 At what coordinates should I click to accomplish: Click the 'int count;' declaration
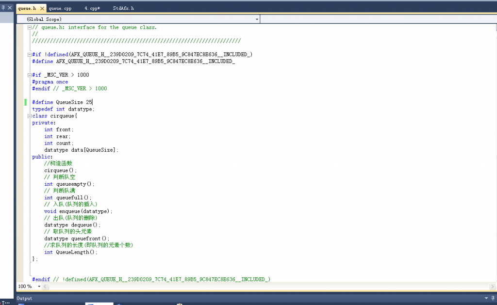coord(59,143)
